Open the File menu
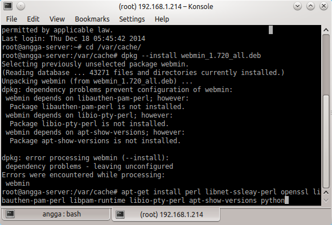 click(11, 19)
